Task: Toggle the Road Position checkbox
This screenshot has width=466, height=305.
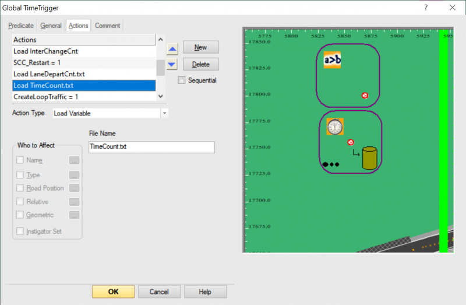Action: coord(21,188)
